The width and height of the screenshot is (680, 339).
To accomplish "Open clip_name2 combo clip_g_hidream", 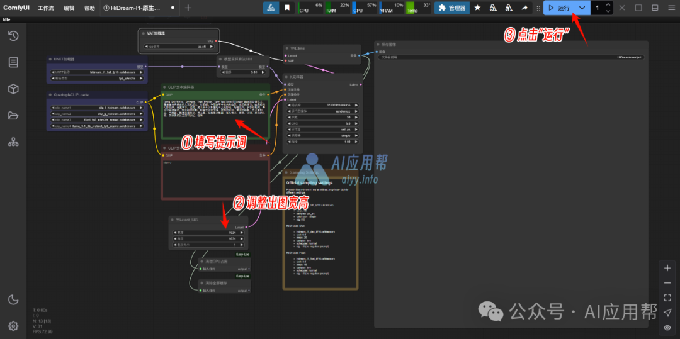I will click(97, 114).
